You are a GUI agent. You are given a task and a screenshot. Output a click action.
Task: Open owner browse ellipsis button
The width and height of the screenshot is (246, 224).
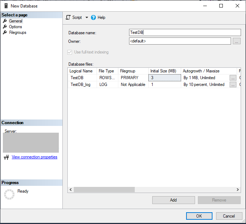pyautogui.click(x=237, y=41)
